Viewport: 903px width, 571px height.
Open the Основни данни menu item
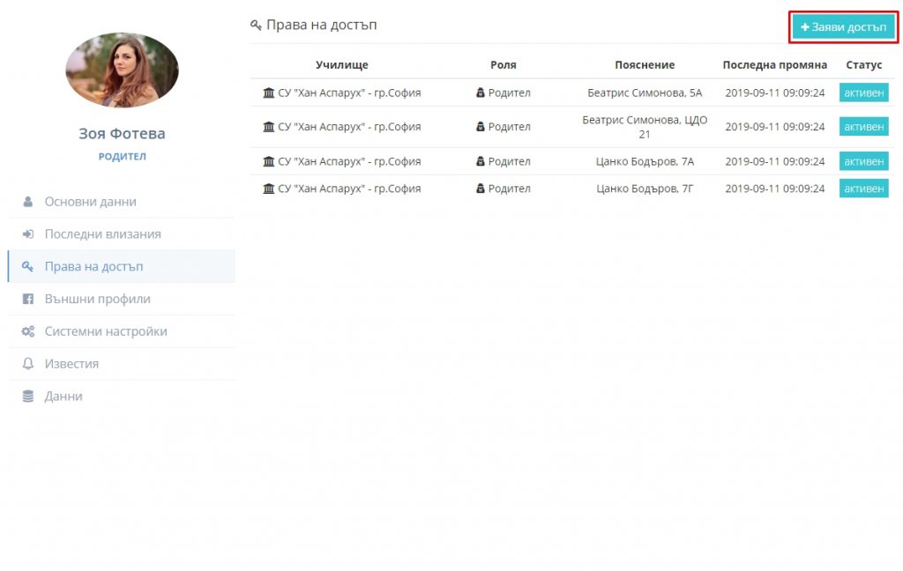[122, 202]
